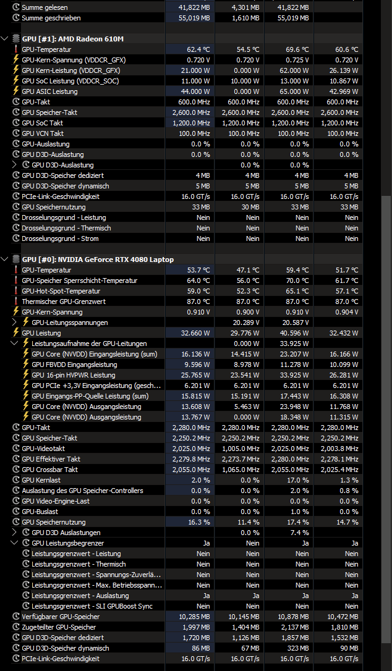Click clock icon of GPU Crossbar Takt
392x671 pixels.
click(x=16, y=470)
